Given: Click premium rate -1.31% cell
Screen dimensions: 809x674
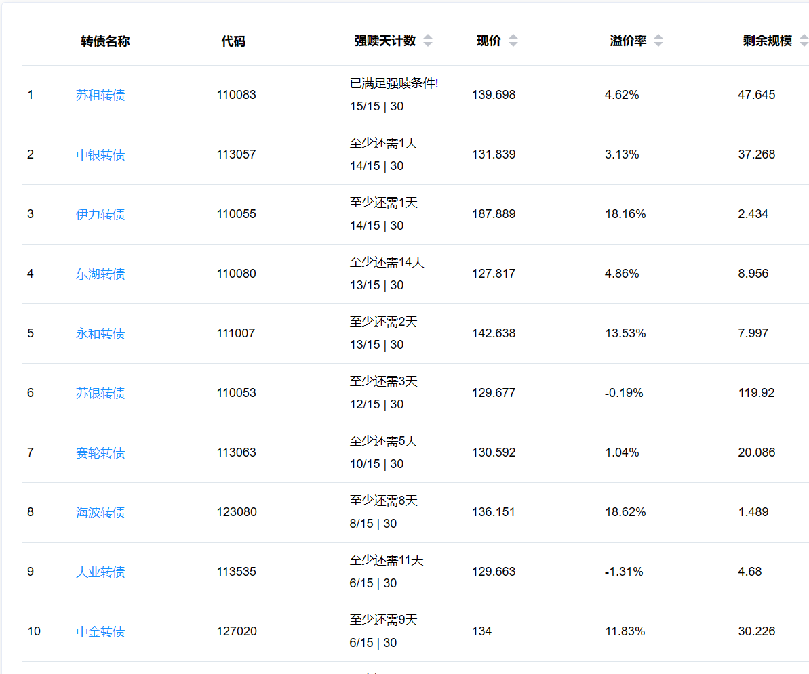Looking at the screenshot, I should click(624, 572).
